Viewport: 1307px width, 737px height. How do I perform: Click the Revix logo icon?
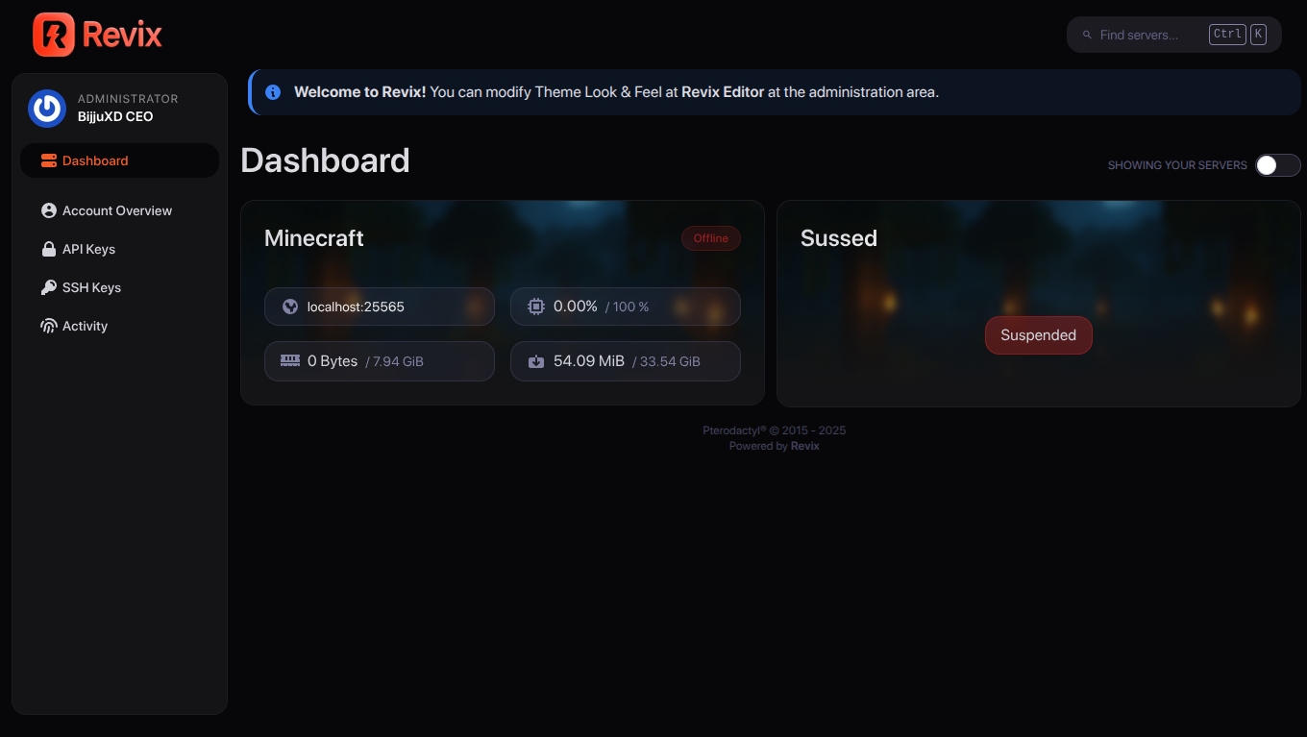pos(53,35)
